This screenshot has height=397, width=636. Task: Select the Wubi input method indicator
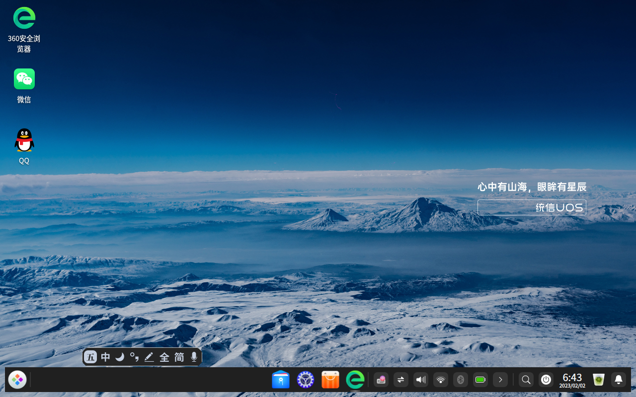(x=90, y=356)
